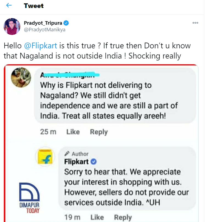The image size is (205, 222).
Task: Click Reply under the Nagaland comment
Action: (99, 132)
